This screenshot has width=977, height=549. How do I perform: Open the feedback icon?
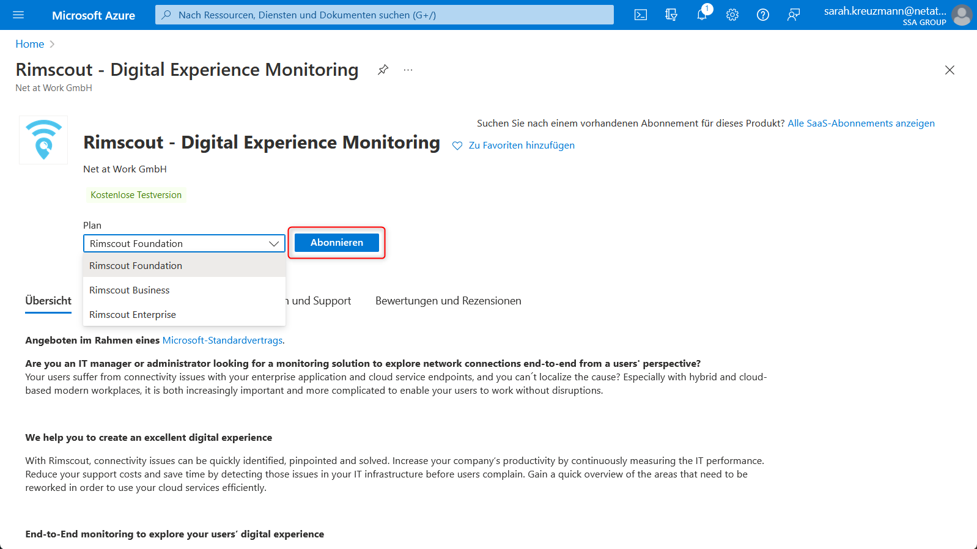tap(794, 15)
